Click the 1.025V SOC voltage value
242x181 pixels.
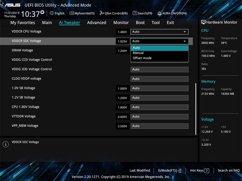(x=122, y=42)
